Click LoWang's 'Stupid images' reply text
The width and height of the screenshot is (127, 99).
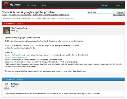point(53,93)
